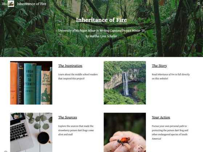The width and height of the screenshot is (203, 152).
Task: Click the vintage books image
Action: pyautogui.click(x=31, y=83)
